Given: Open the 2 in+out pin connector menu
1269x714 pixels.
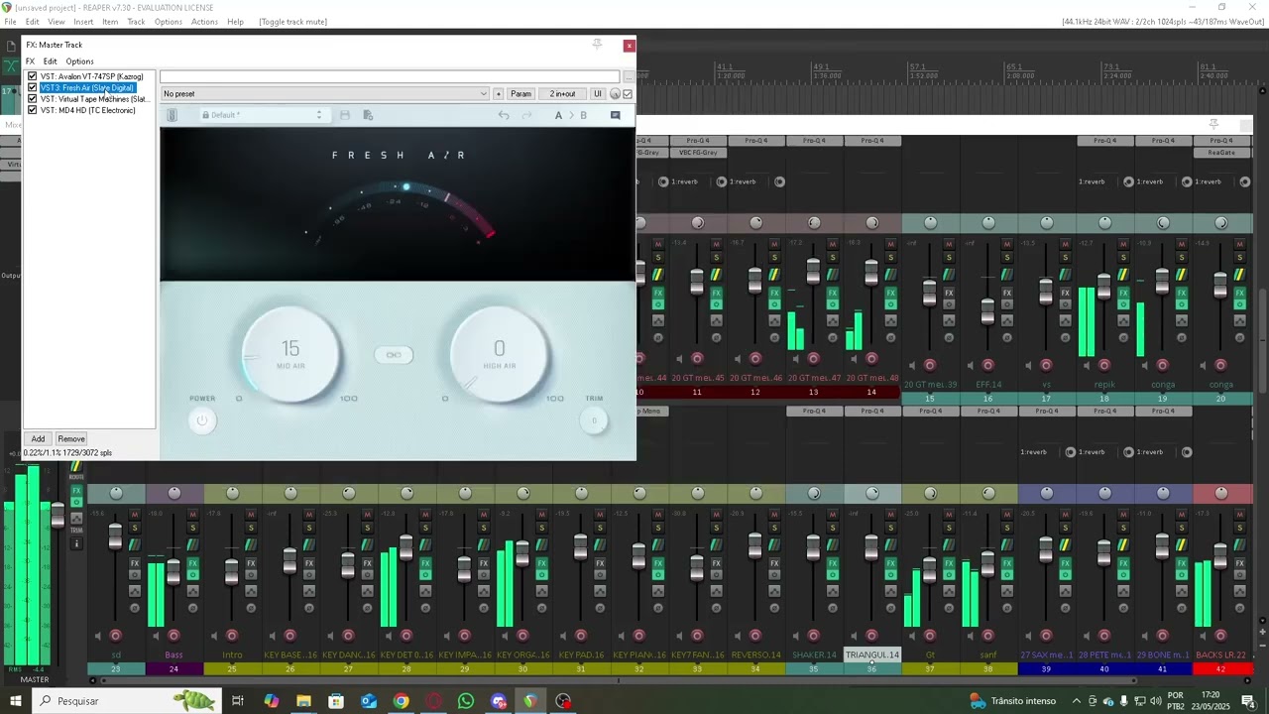Looking at the screenshot, I should click(562, 94).
